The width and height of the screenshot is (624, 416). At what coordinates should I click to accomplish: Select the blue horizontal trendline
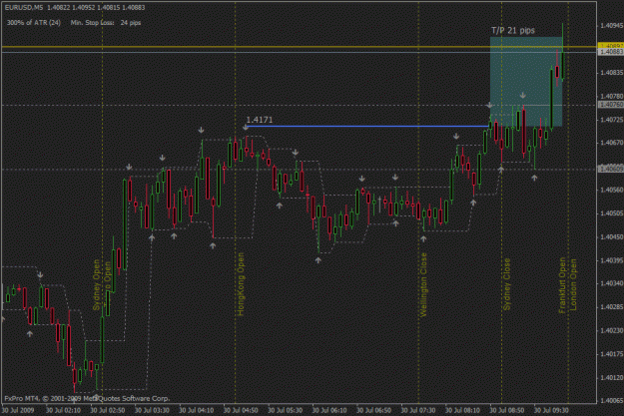pyautogui.click(x=367, y=126)
